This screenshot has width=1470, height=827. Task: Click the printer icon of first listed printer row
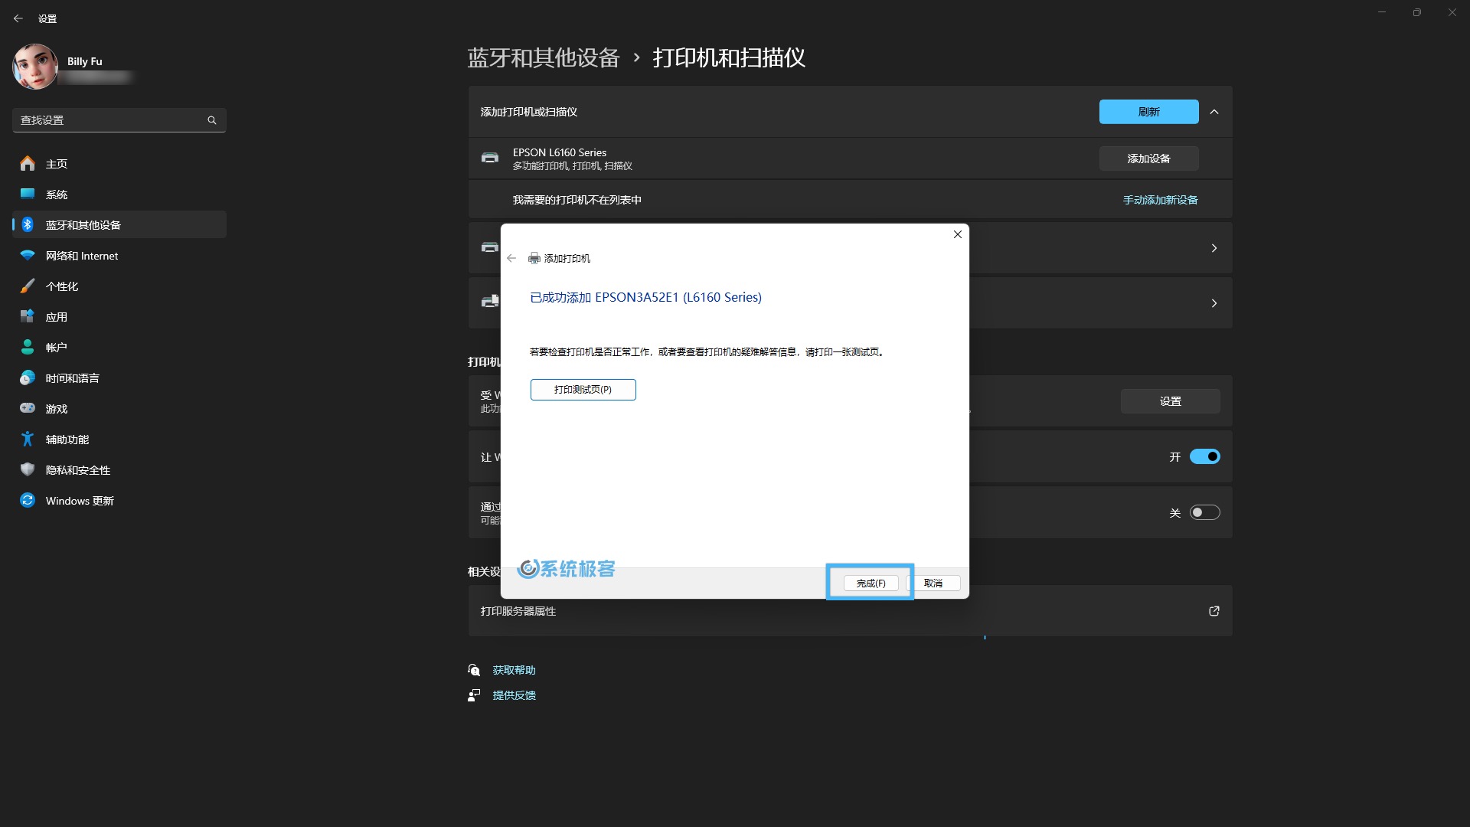pyautogui.click(x=490, y=247)
